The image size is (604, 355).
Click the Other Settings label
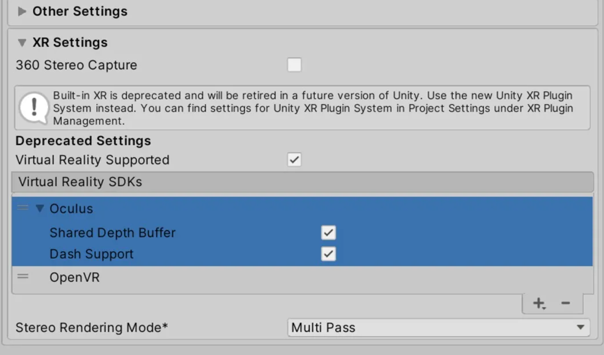[x=80, y=12]
